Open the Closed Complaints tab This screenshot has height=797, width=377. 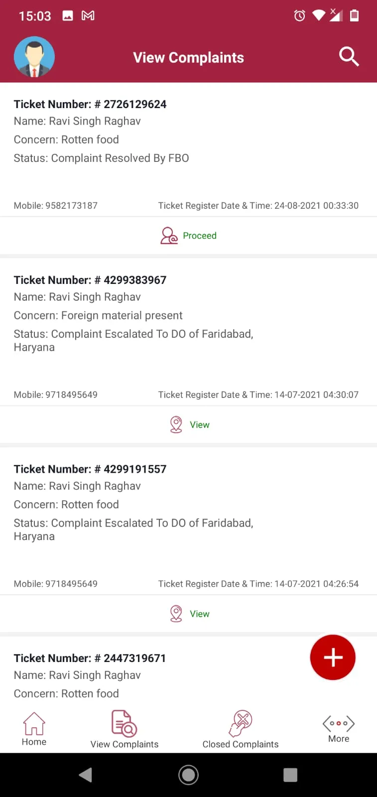[x=240, y=730]
